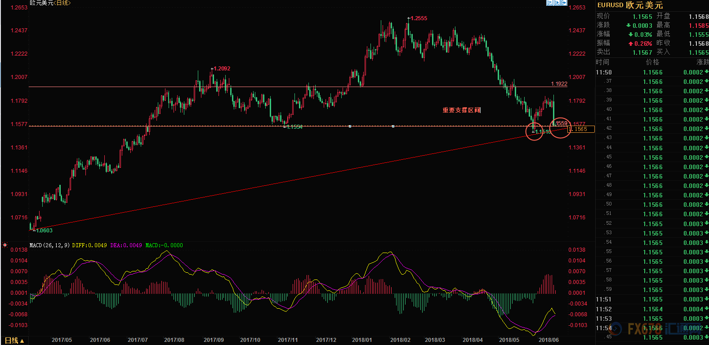Image resolution: width=709 pixels, height=345 pixels.
Task: Click the orange 1.1565 current price tag
Action: click(x=581, y=129)
